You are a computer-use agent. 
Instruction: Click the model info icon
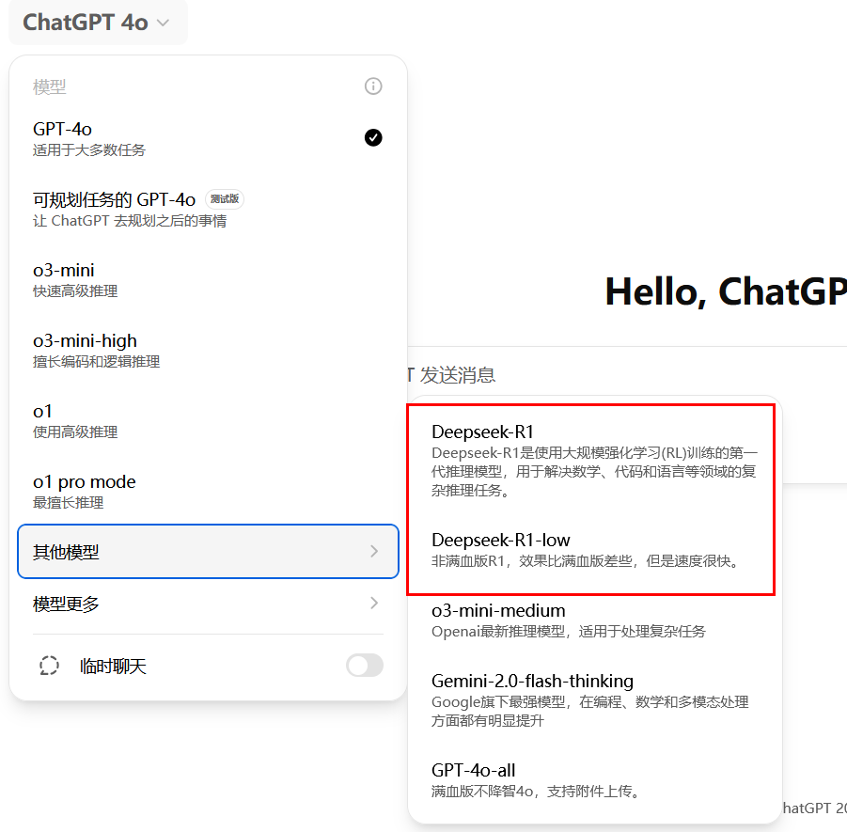click(373, 86)
